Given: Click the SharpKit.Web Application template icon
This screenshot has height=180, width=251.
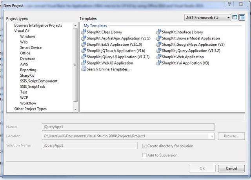Looking at the screenshot, I should (x=159, y=57).
